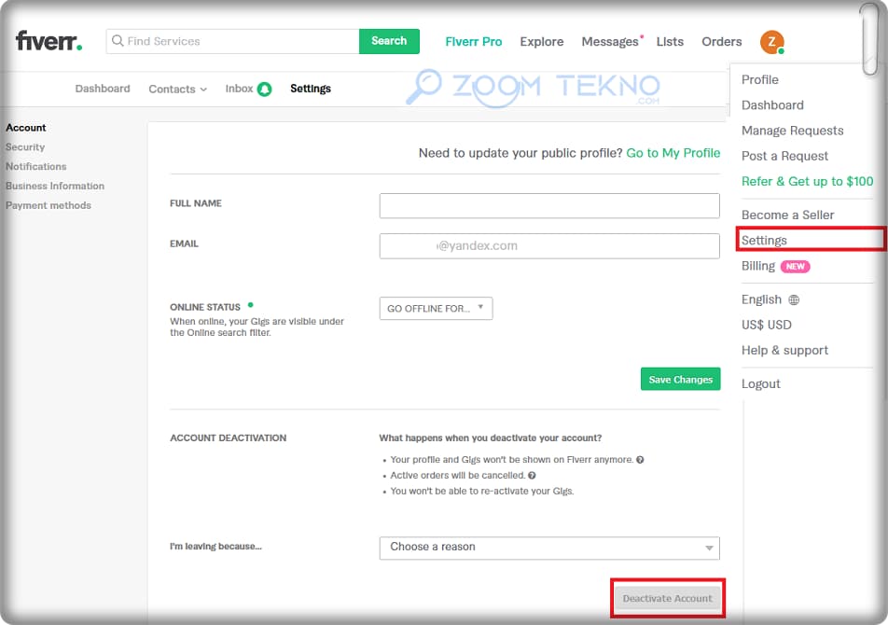Click Refer & Get up to $100
The height and width of the screenshot is (625, 888).
807,182
